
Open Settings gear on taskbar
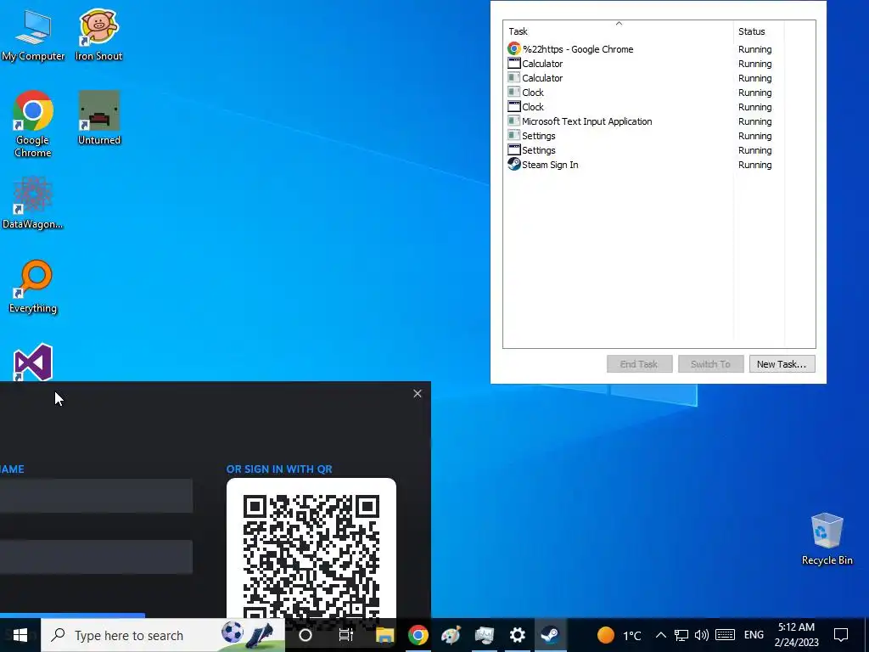click(x=517, y=635)
